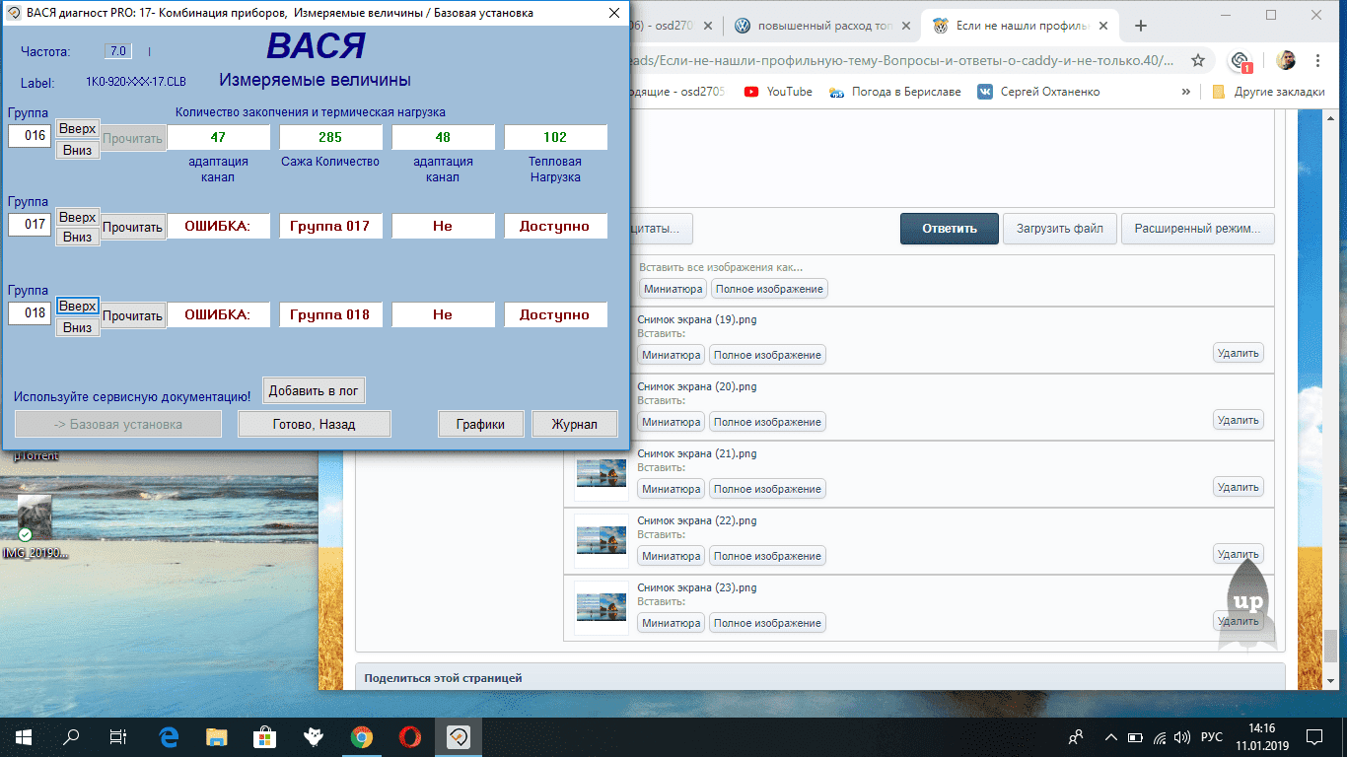This screenshot has height=757, width=1347.
Task: Select IMG_20190 desktop file icon
Action: pyautogui.click(x=35, y=529)
